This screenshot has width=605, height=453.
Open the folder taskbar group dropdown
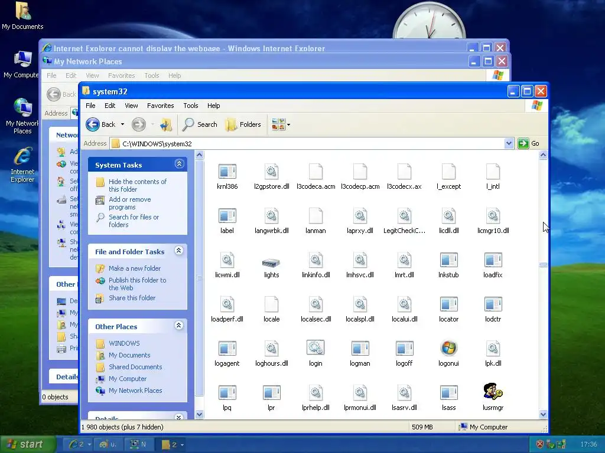tap(182, 445)
